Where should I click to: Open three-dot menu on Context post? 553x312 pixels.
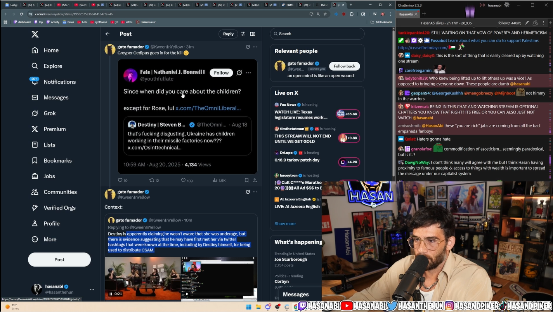coord(255,192)
